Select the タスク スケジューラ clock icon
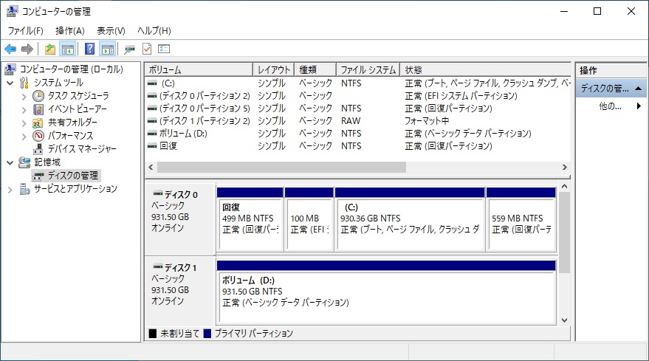Image resolution: width=649 pixels, height=361 pixels. (x=38, y=96)
